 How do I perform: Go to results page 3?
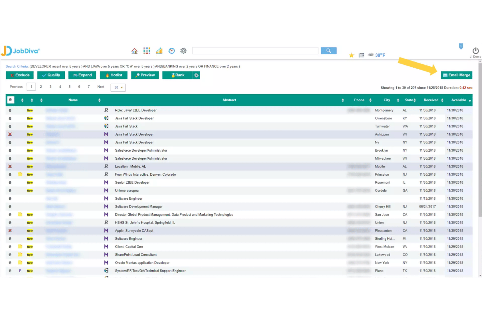pos(50,87)
